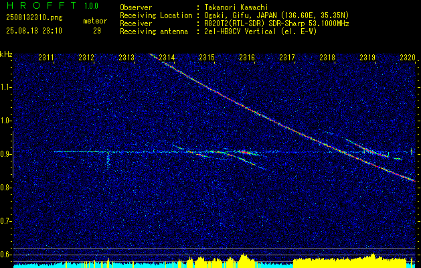Click the observer name Takanori Kawachi

tap(236, 7)
